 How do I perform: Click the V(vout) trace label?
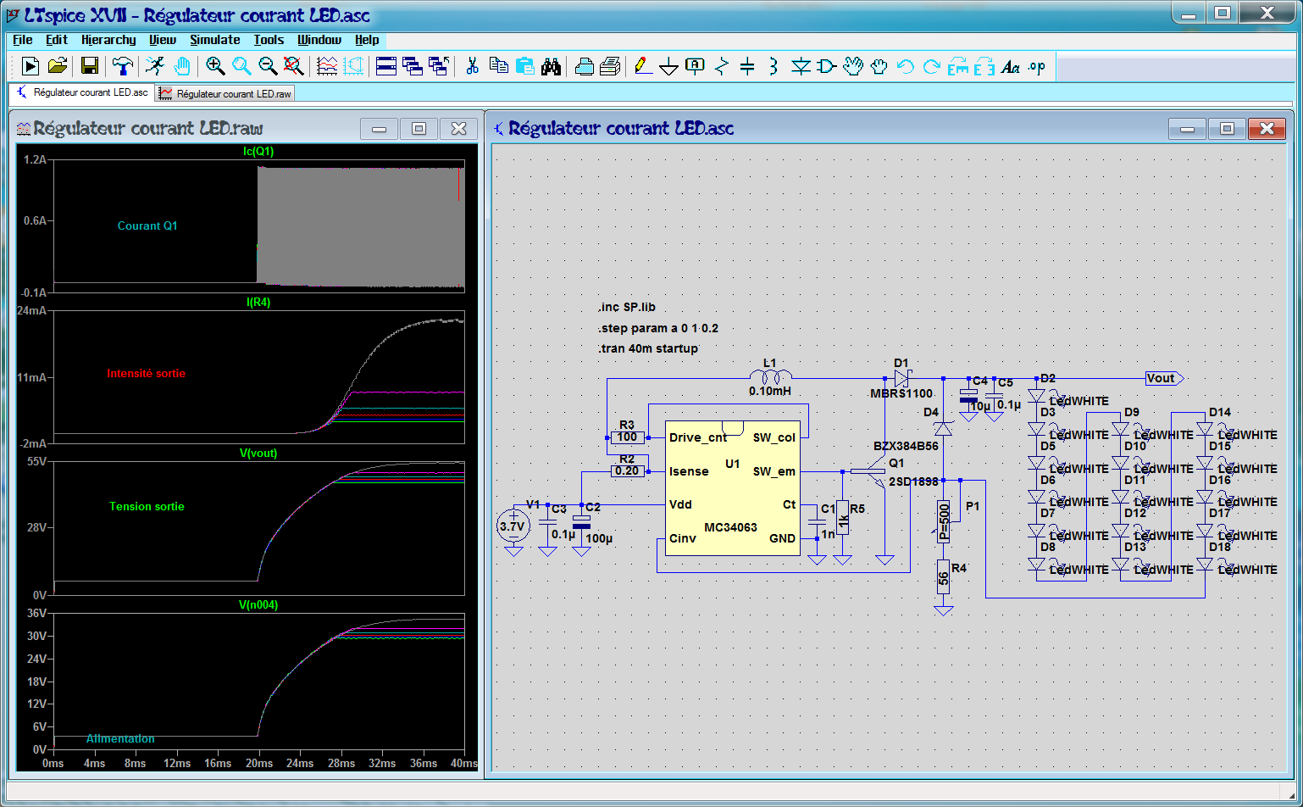point(258,454)
